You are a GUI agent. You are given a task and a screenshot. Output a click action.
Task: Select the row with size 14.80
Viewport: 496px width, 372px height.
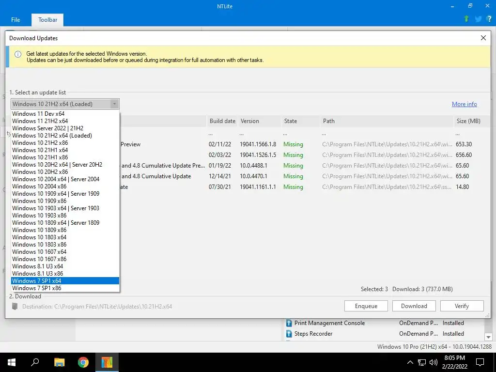pos(305,187)
